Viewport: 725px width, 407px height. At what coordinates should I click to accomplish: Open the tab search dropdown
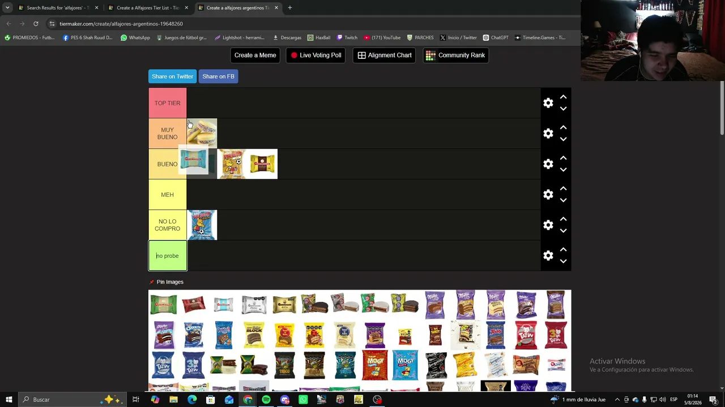point(7,8)
